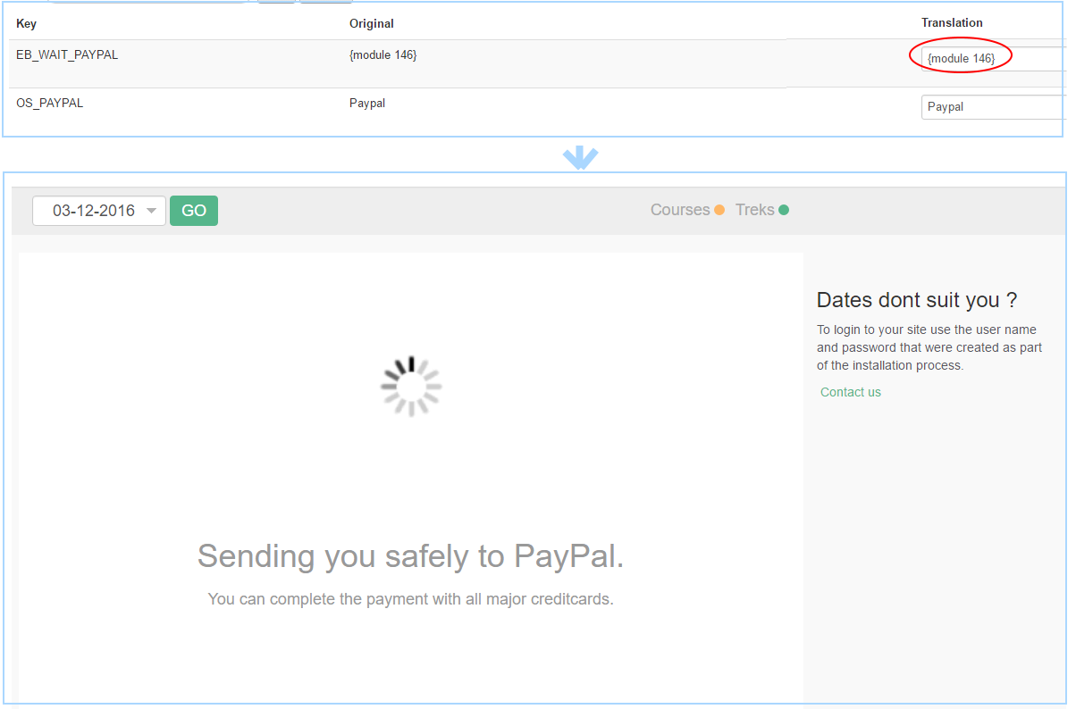Select the Treks legend label
Image resolution: width=1076 pixels, height=709 pixels.
(754, 210)
